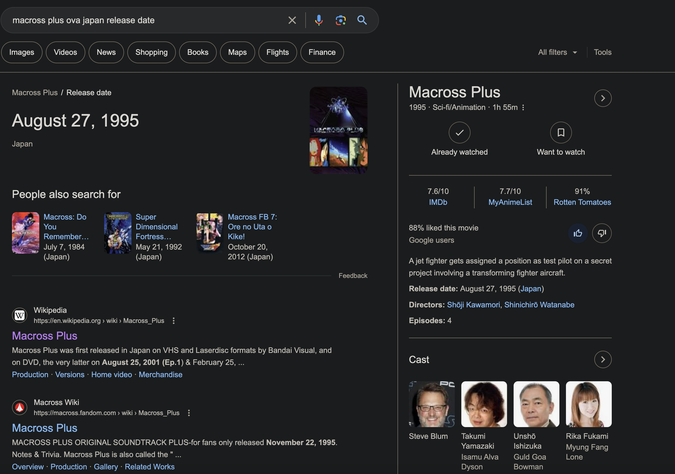675x474 pixels.
Task: Open Macross FB 7: Ore no Uta link
Action: click(252, 227)
